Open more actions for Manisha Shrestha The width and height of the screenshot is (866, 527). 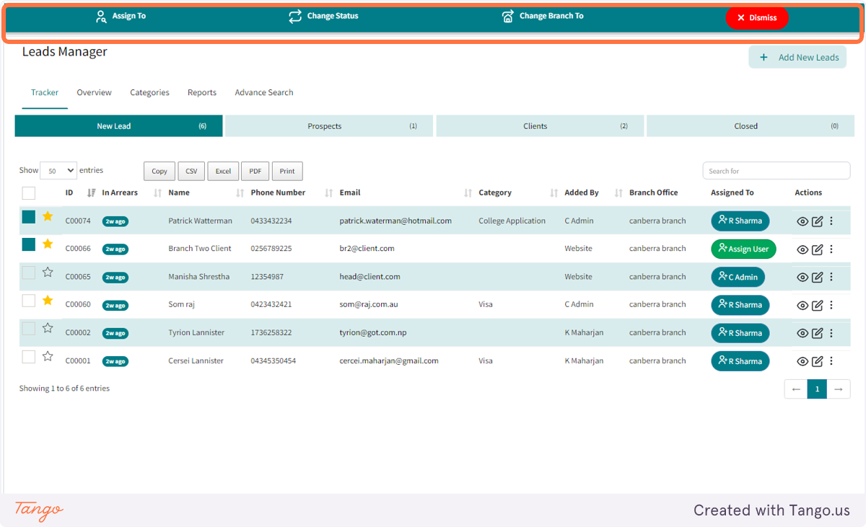[831, 278]
